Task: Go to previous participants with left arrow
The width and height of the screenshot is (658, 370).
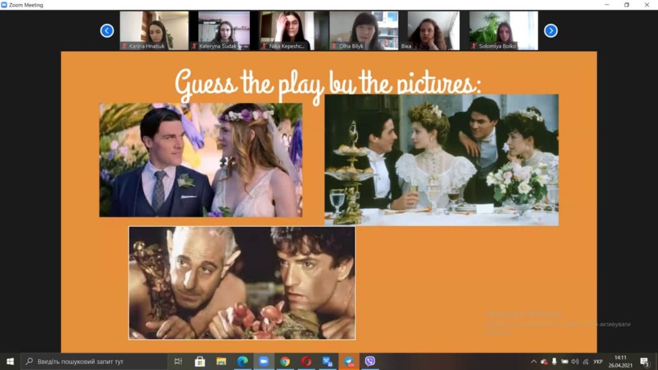Action: tap(107, 31)
